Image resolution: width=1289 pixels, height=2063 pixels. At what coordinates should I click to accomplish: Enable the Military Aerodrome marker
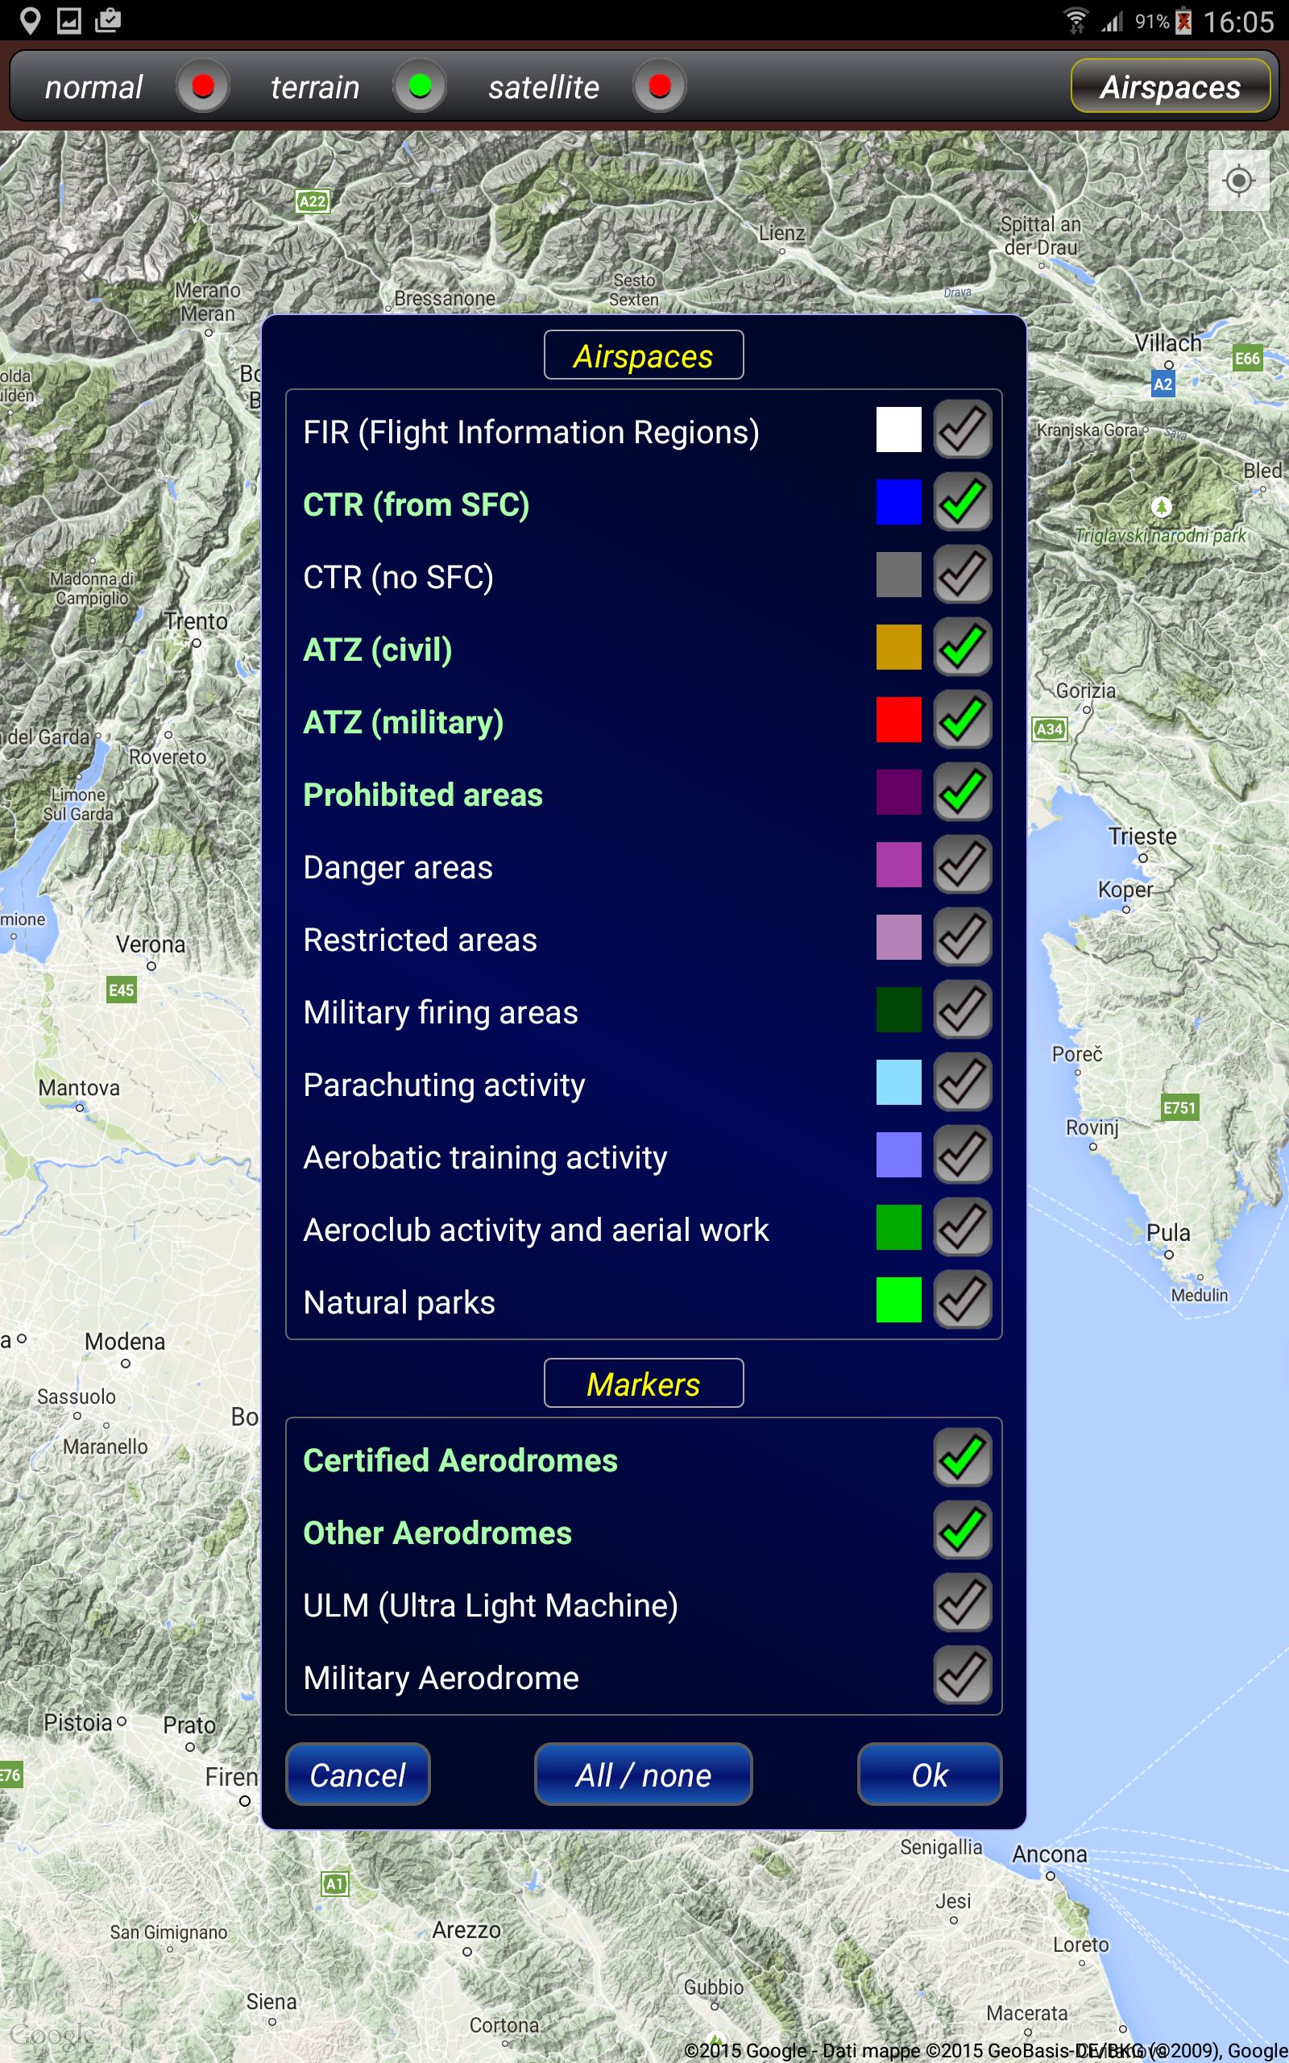[963, 1676]
